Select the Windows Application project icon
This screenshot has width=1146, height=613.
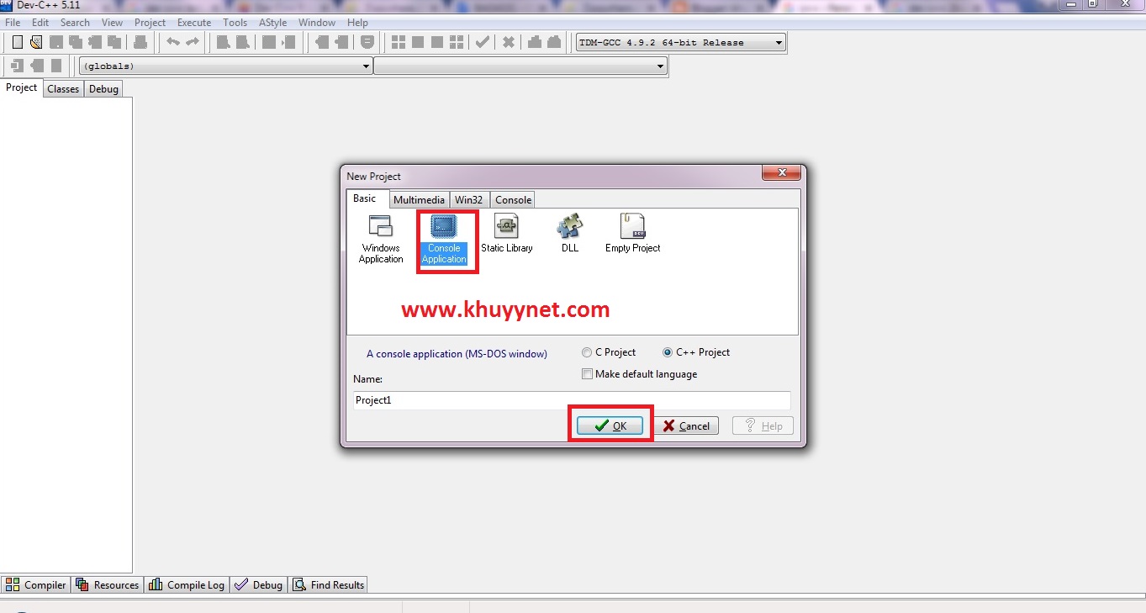click(381, 239)
